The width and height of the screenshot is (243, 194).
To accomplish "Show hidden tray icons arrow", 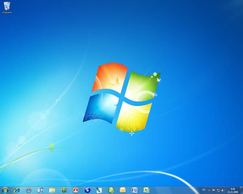I will pos(209,190).
